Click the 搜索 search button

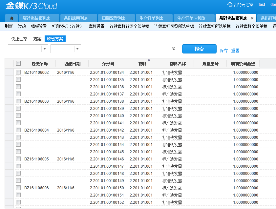point(199,49)
